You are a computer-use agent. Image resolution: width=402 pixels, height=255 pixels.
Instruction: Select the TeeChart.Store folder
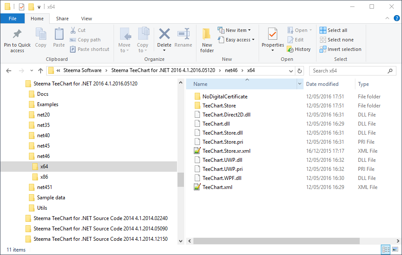coord(219,106)
